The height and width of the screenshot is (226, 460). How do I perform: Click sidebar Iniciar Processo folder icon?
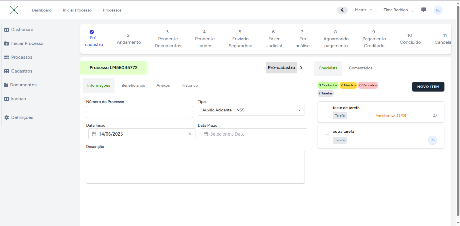pyautogui.click(x=7, y=43)
